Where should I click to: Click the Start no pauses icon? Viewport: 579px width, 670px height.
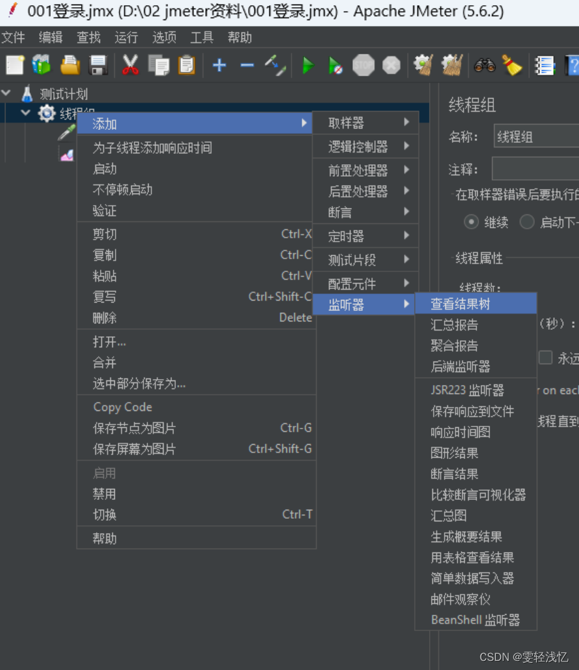(x=335, y=65)
